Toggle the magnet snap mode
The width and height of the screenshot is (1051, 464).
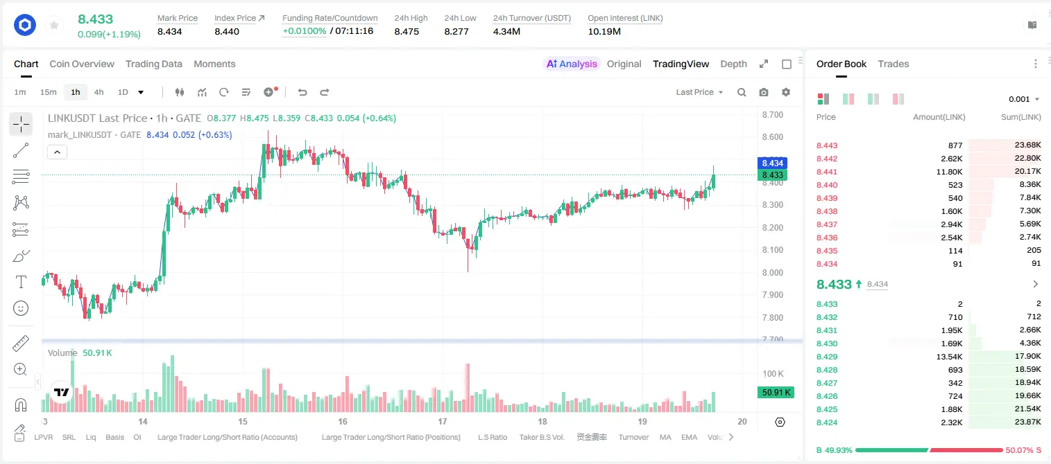[x=21, y=404]
